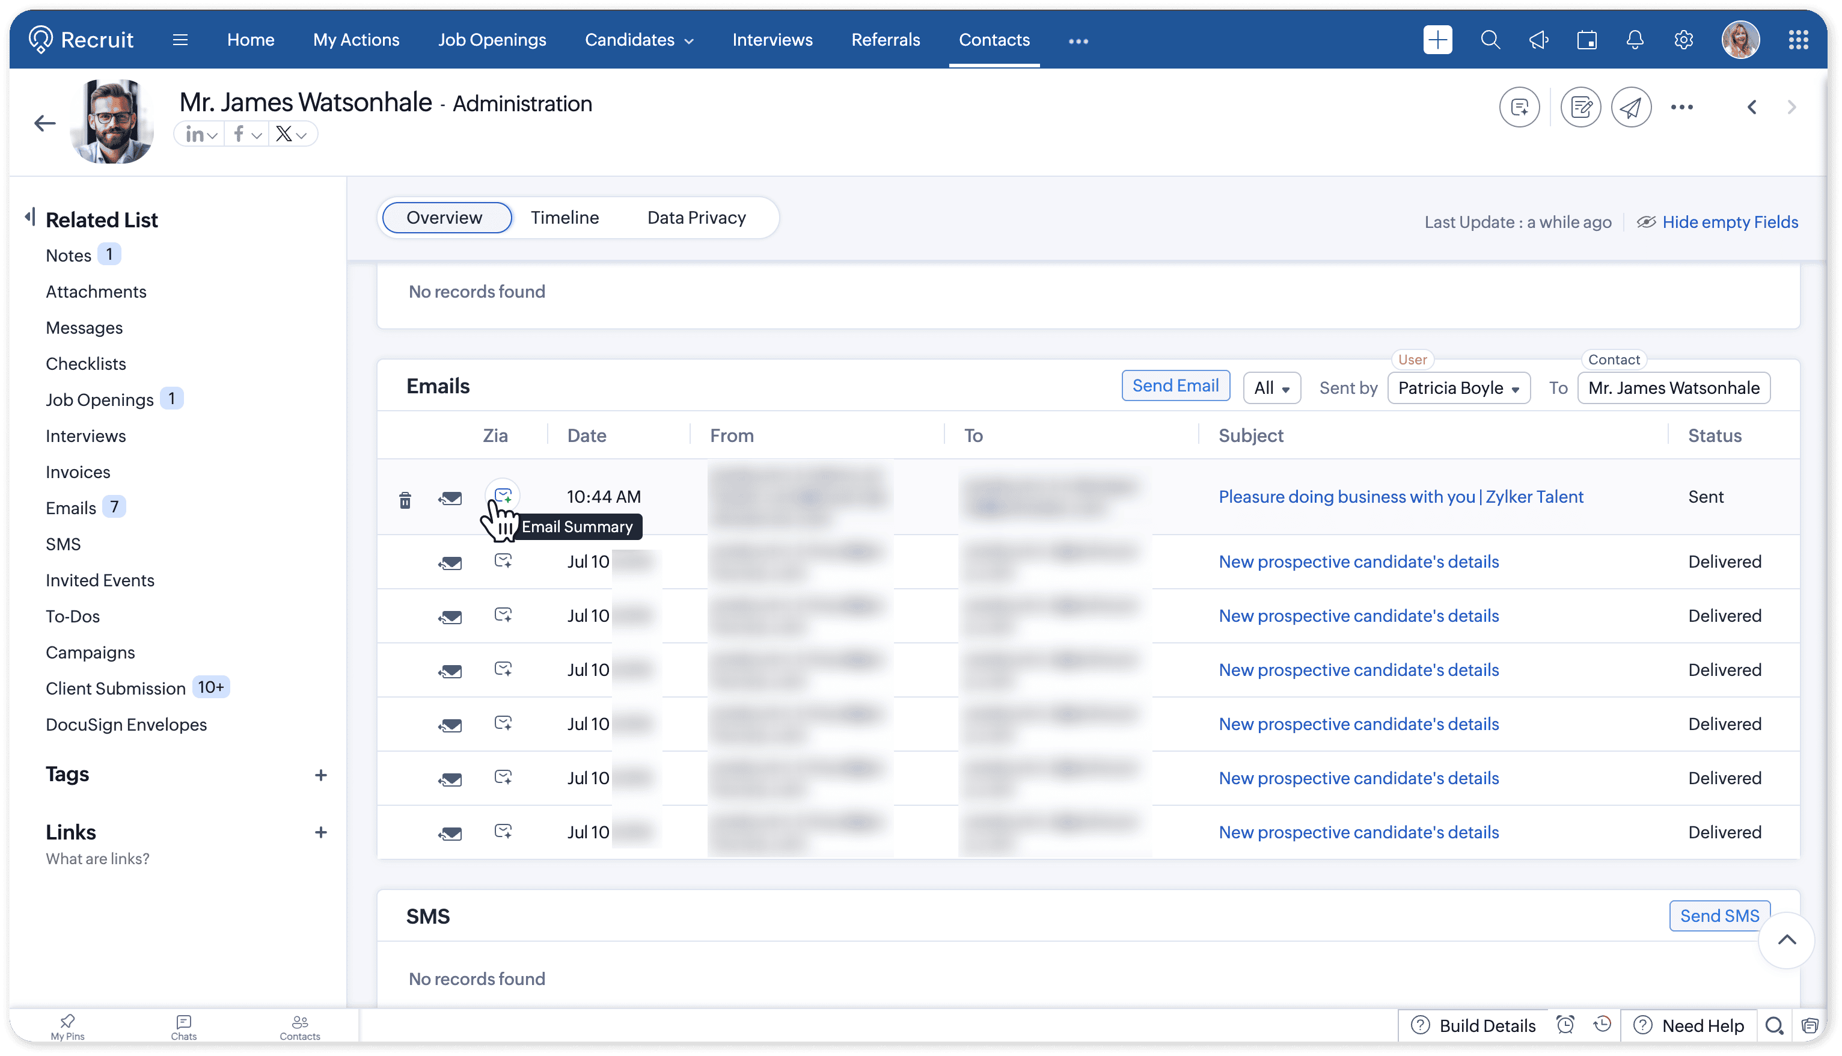Open the notifications bell icon

click(x=1635, y=40)
